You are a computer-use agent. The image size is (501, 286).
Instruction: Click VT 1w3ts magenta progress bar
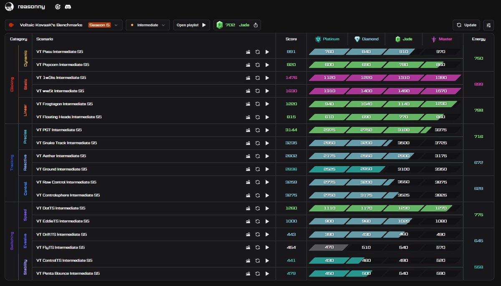point(385,78)
